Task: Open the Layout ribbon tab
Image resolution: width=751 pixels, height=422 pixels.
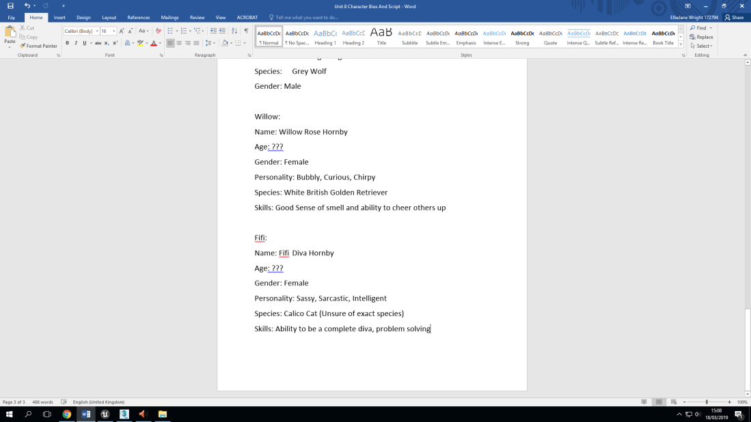Action: (x=109, y=18)
